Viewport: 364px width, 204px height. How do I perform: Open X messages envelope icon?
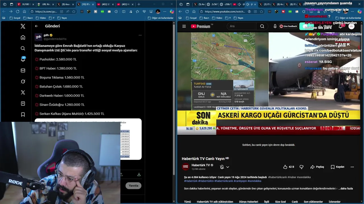point(23,71)
